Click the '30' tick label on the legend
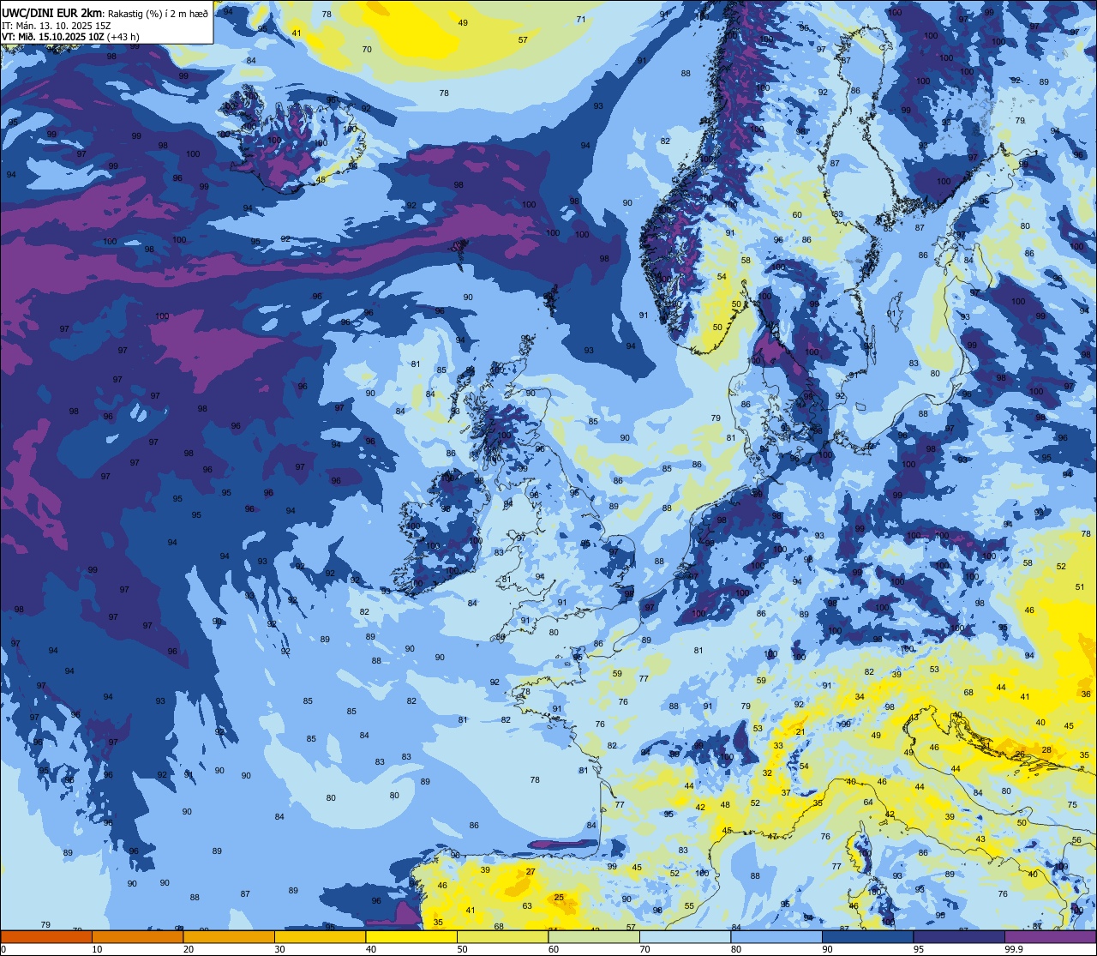Image resolution: width=1097 pixels, height=956 pixels. [x=279, y=949]
